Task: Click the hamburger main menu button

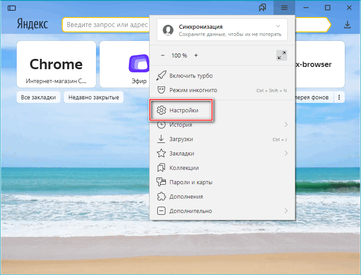Action: [x=284, y=8]
